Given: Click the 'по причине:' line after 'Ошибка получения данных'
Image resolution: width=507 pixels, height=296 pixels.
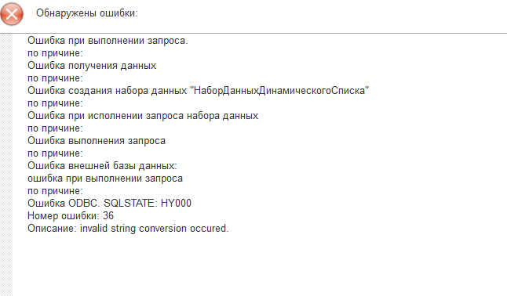Looking at the screenshot, I should point(55,78).
